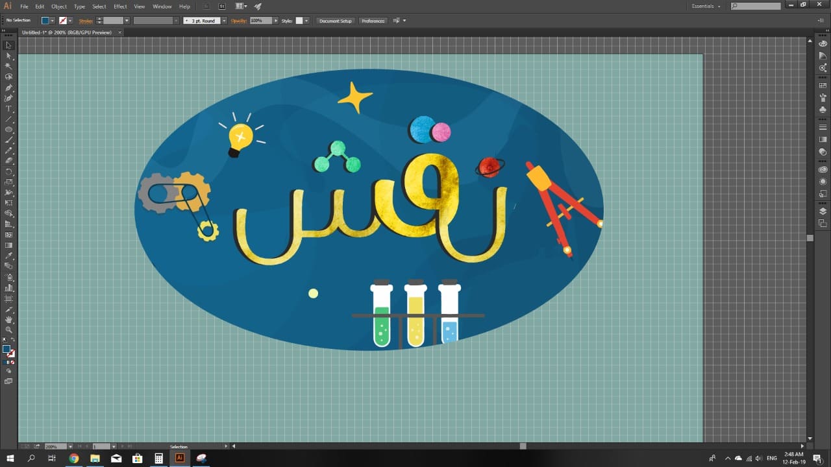Expand the Opacity slider arrow

tap(275, 21)
